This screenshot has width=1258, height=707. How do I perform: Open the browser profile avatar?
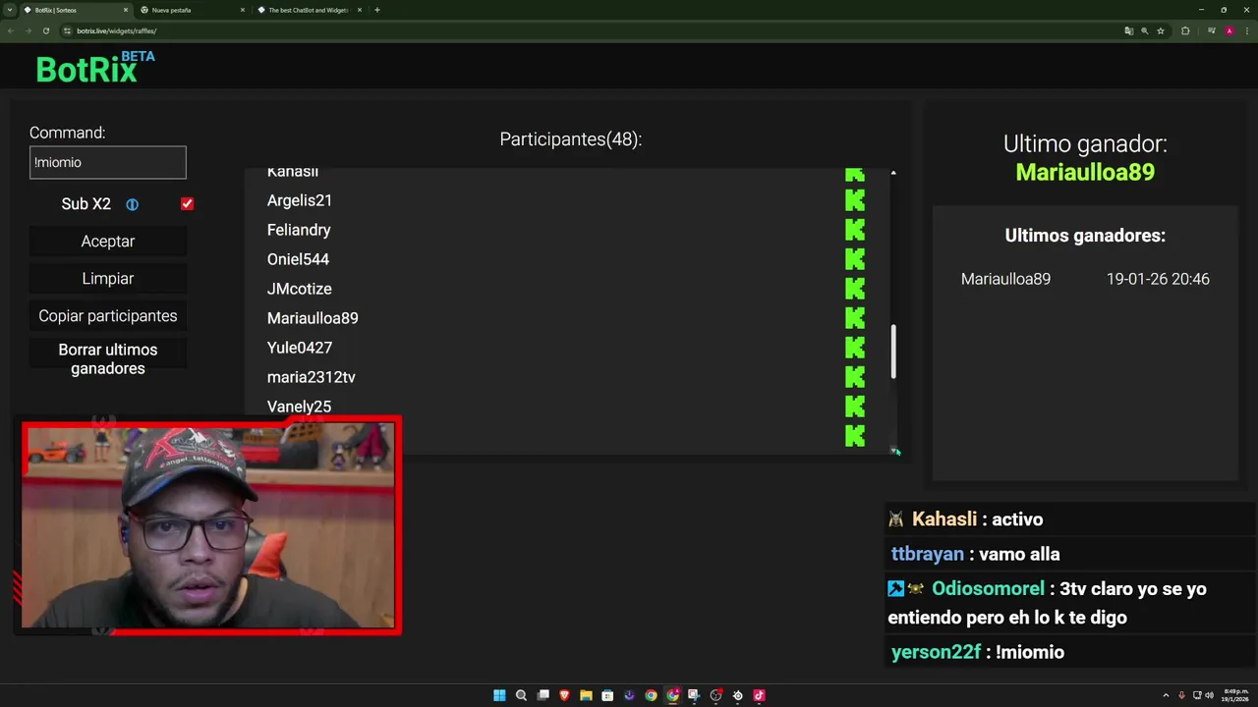coord(1229,30)
